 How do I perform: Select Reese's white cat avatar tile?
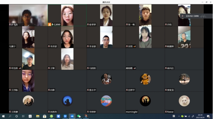pyautogui.click(x=184, y=102)
